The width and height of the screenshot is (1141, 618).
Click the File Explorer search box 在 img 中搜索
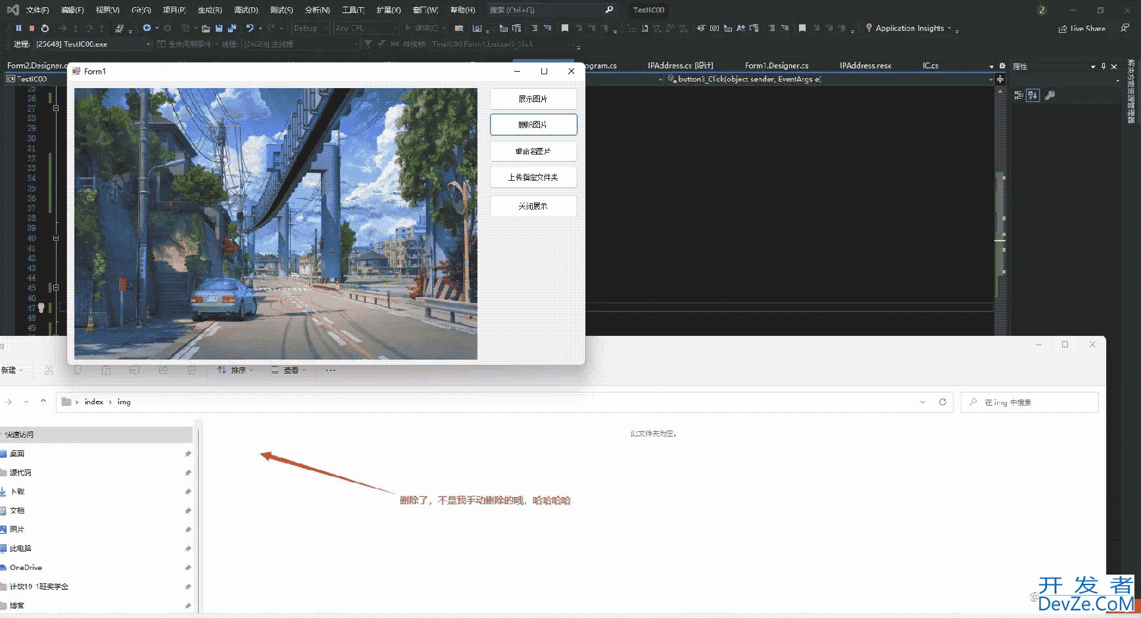coord(1030,402)
